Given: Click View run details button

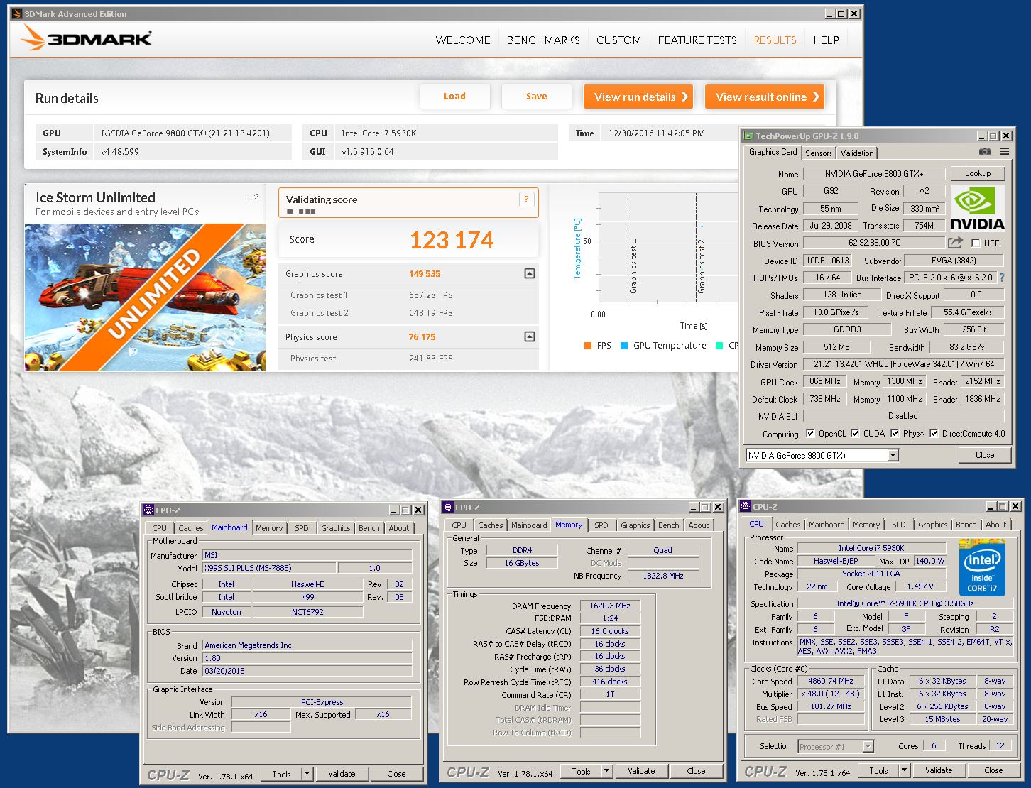Looking at the screenshot, I should 638,97.
